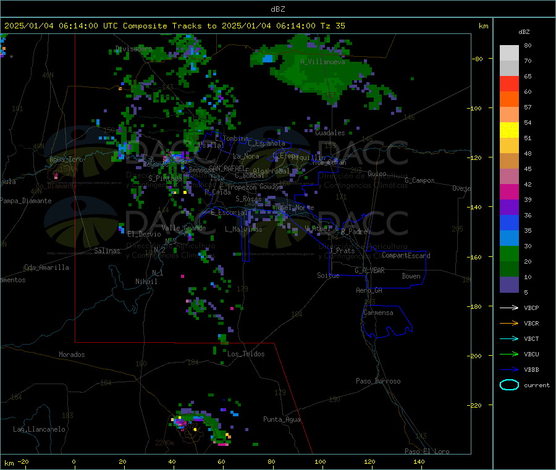Click the Divisadero map label

(133, 49)
